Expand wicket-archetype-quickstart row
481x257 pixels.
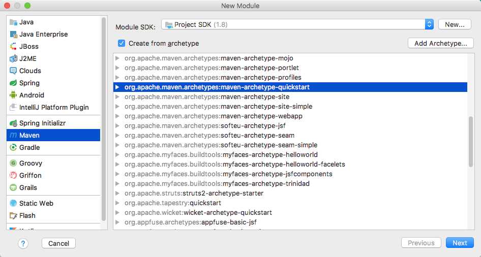[117, 213]
